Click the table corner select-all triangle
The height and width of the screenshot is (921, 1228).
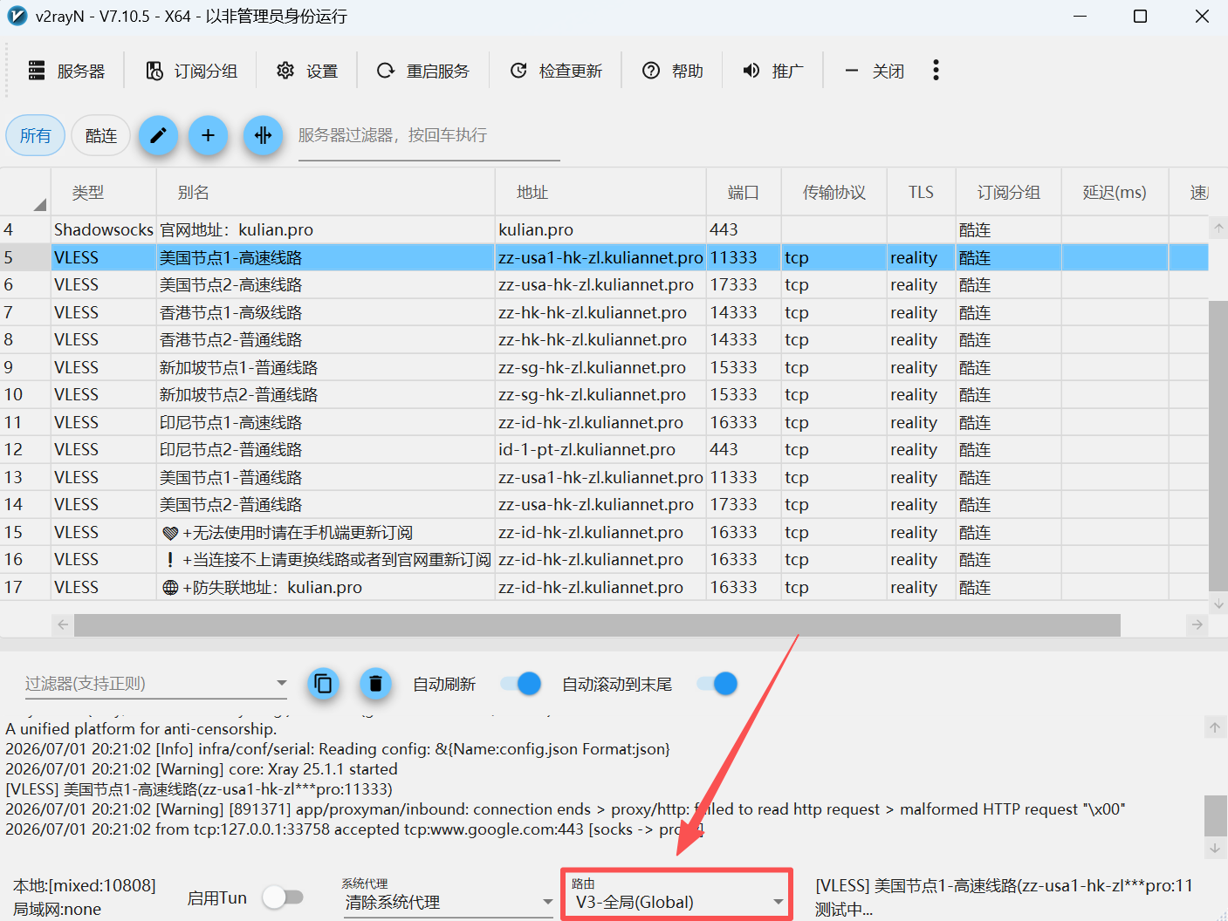38,204
